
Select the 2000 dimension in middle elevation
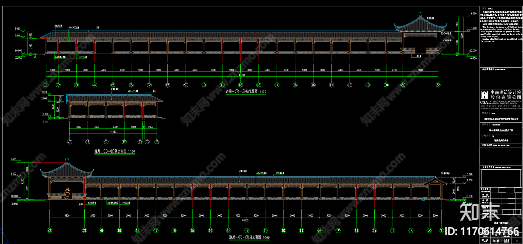coord(151,127)
